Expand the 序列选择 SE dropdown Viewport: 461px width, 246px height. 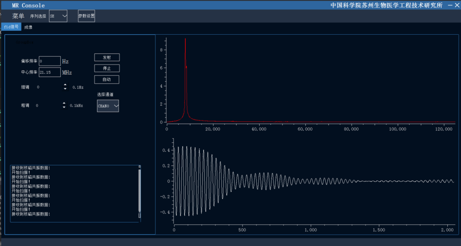click(x=58, y=16)
